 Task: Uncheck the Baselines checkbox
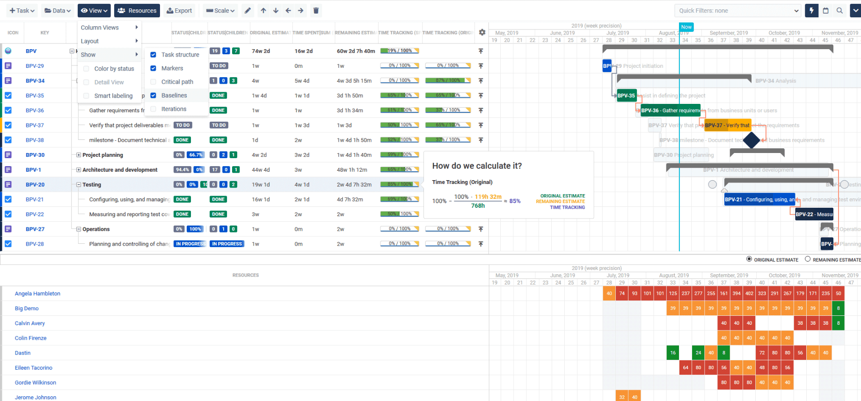coord(153,95)
